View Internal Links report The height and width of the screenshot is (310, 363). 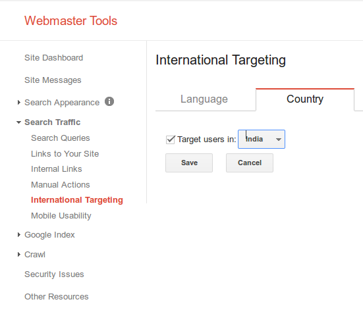[57, 169]
